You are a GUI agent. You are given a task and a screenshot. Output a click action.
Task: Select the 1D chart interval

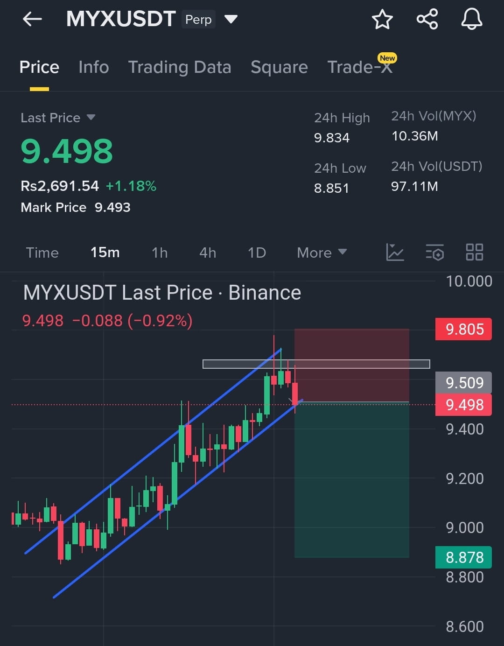point(257,253)
